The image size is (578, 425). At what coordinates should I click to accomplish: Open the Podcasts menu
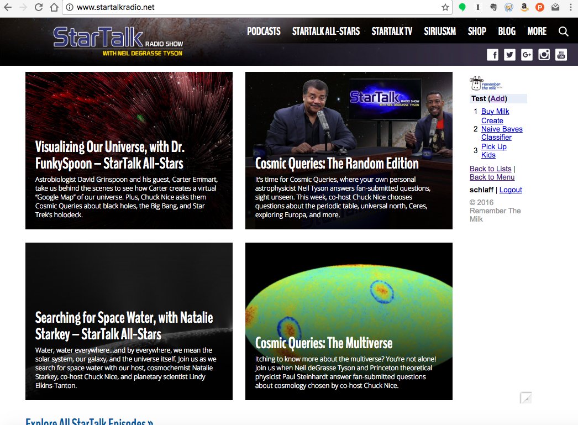[x=264, y=32]
